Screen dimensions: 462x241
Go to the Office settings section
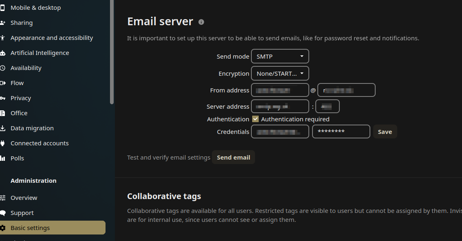coord(19,113)
